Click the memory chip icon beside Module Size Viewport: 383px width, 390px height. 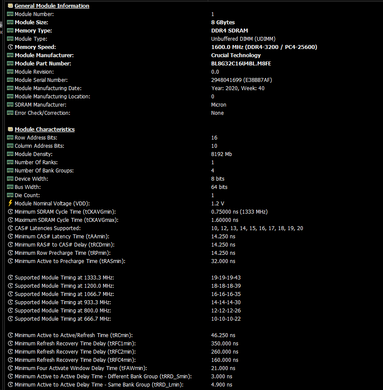point(10,22)
